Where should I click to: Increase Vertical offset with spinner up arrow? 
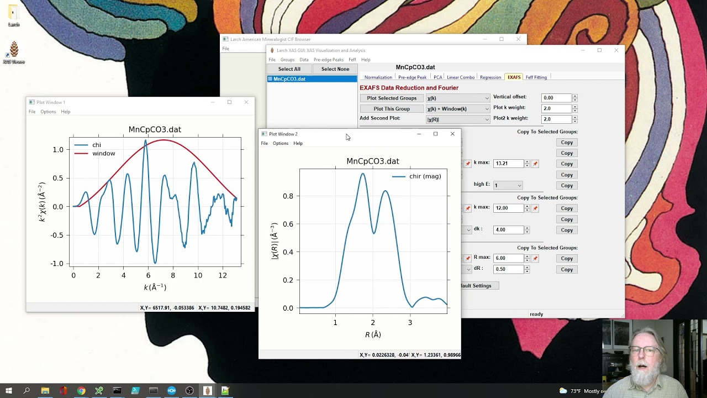click(575, 96)
